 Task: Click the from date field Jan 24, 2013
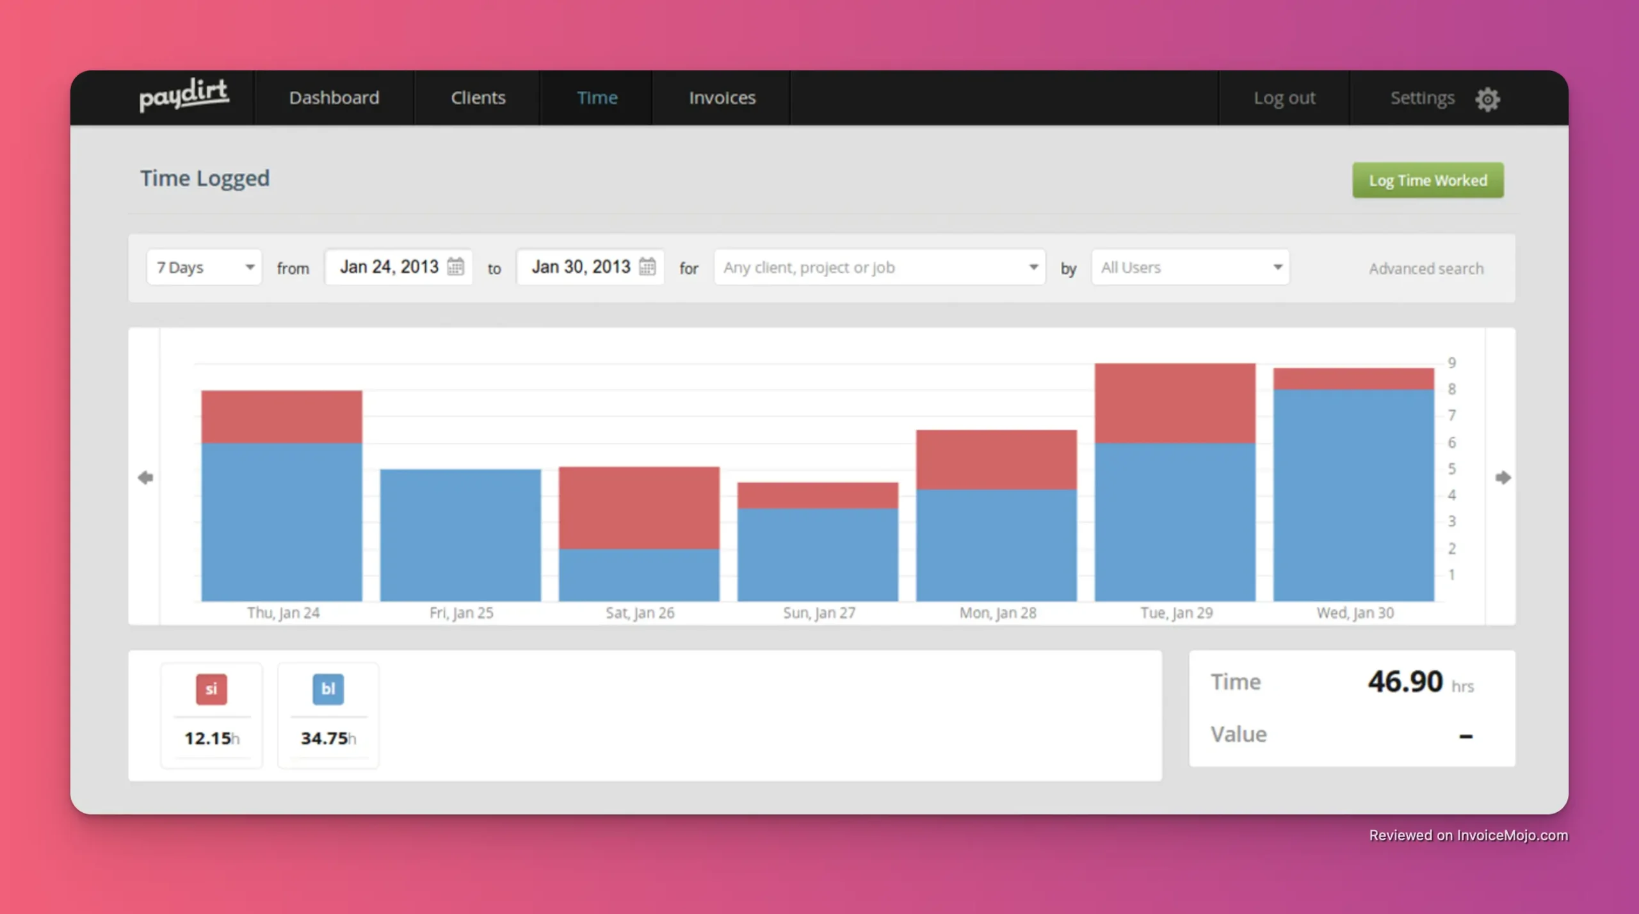coord(389,266)
